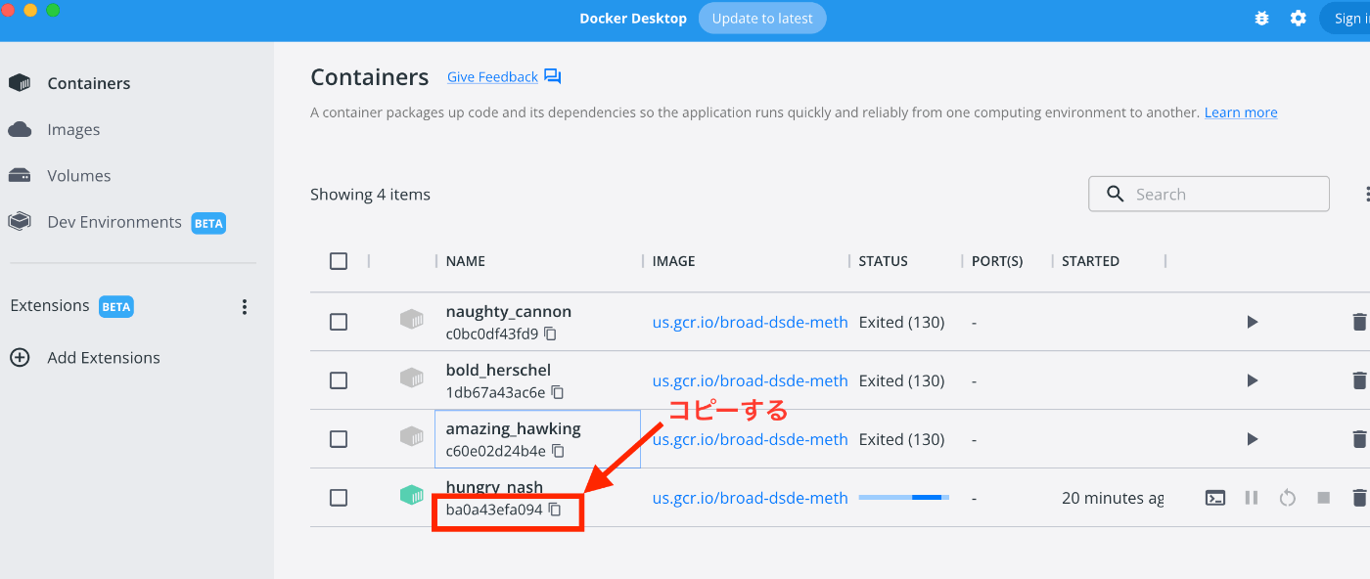Click the amazing_hawking stopped container icon

(x=412, y=437)
